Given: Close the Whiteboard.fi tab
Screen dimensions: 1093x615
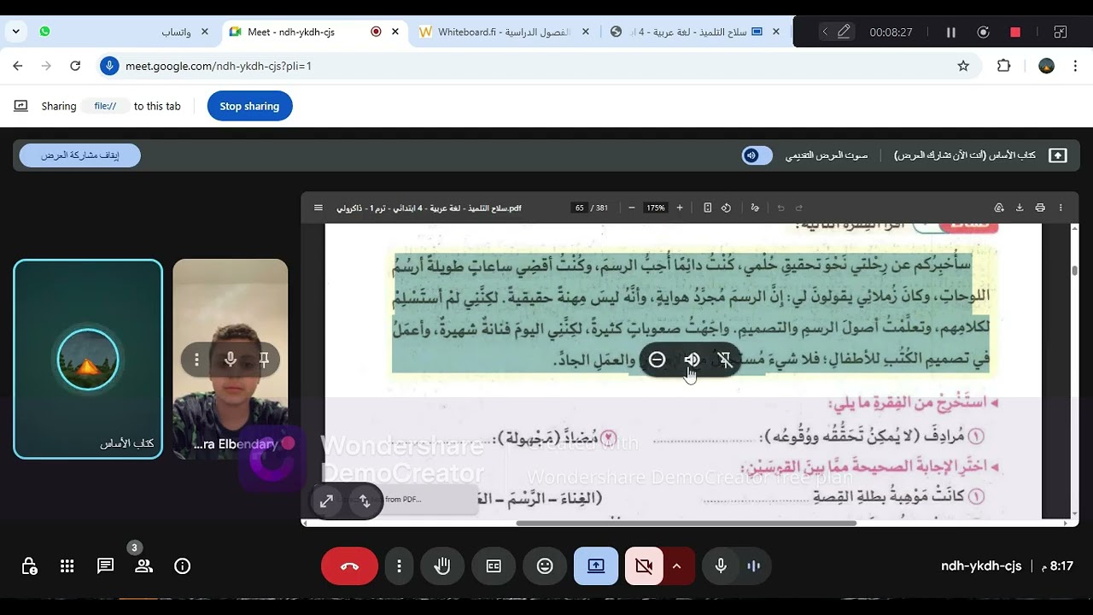Looking at the screenshot, I should [x=586, y=32].
